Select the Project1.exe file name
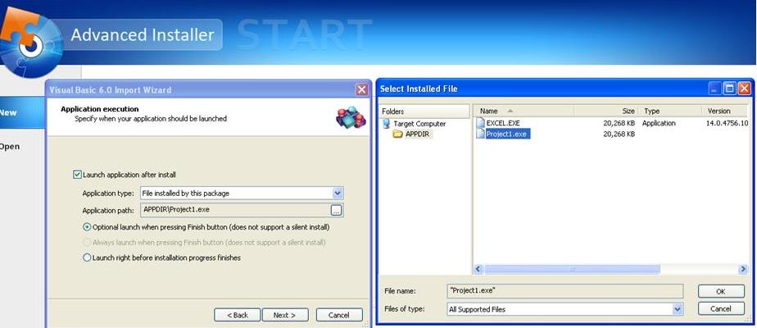The height and width of the screenshot is (328, 757). coord(507,134)
